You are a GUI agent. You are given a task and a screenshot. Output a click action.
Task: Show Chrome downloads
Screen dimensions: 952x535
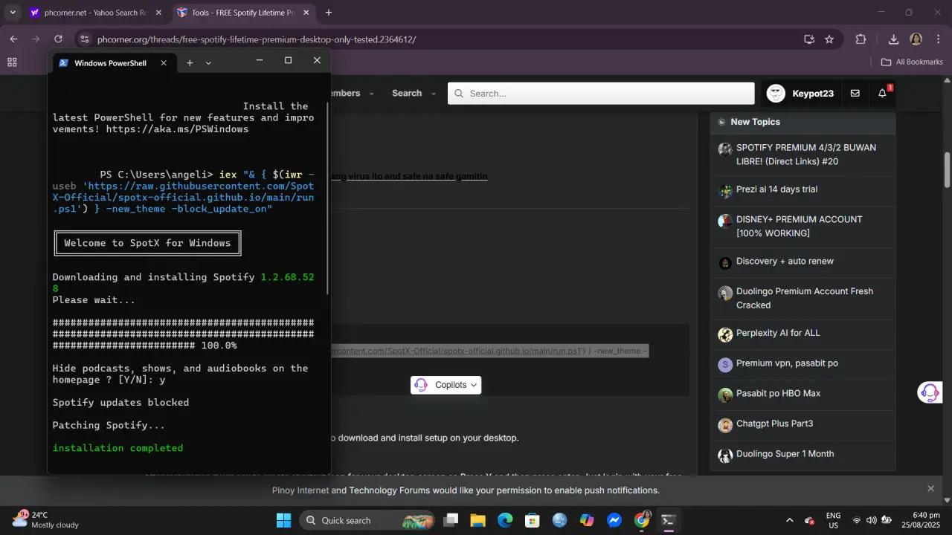pos(894,39)
